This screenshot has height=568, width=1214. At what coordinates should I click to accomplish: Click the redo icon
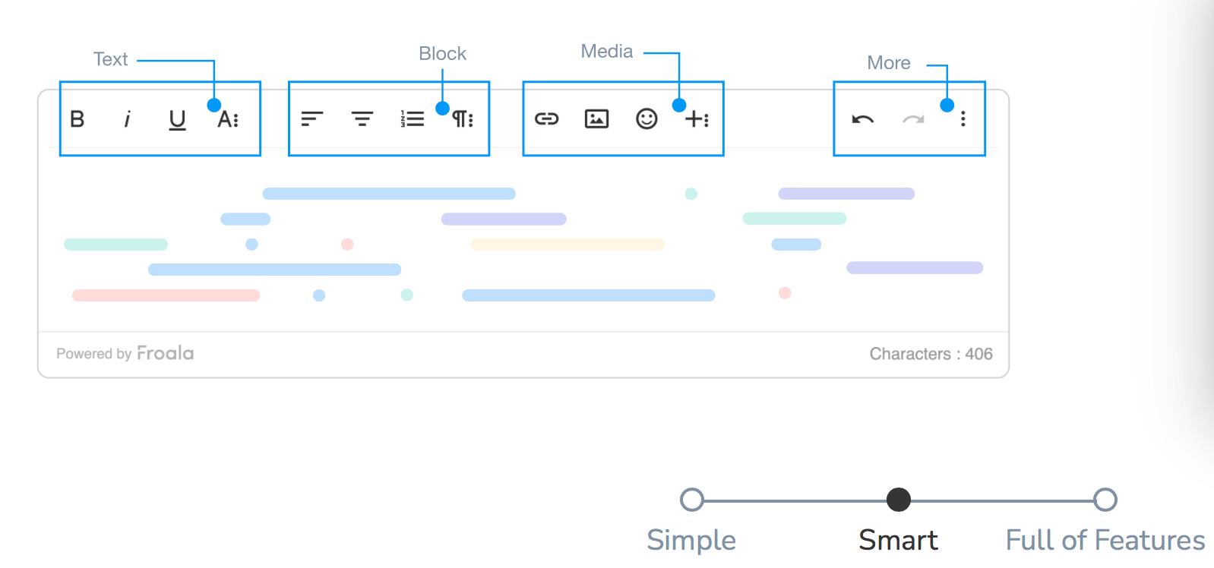click(912, 118)
